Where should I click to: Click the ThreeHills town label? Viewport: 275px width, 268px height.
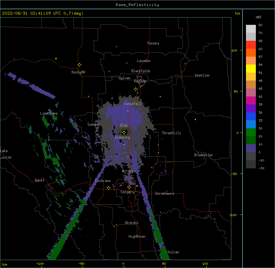[171, 133]
